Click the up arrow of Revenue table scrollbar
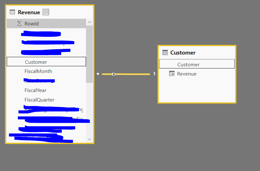 (x=90, y=22)
